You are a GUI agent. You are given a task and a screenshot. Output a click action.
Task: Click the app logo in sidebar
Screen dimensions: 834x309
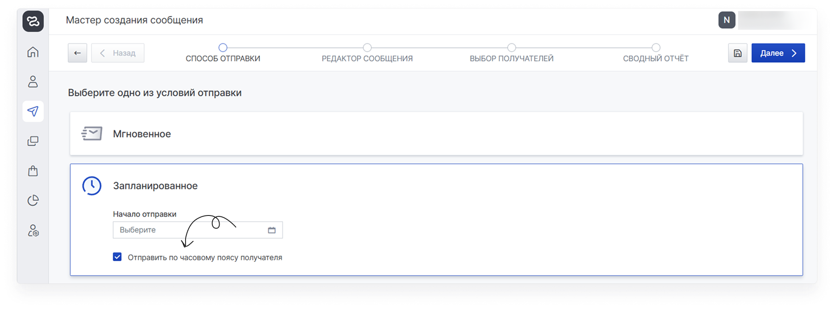click(x=33, y=21)
